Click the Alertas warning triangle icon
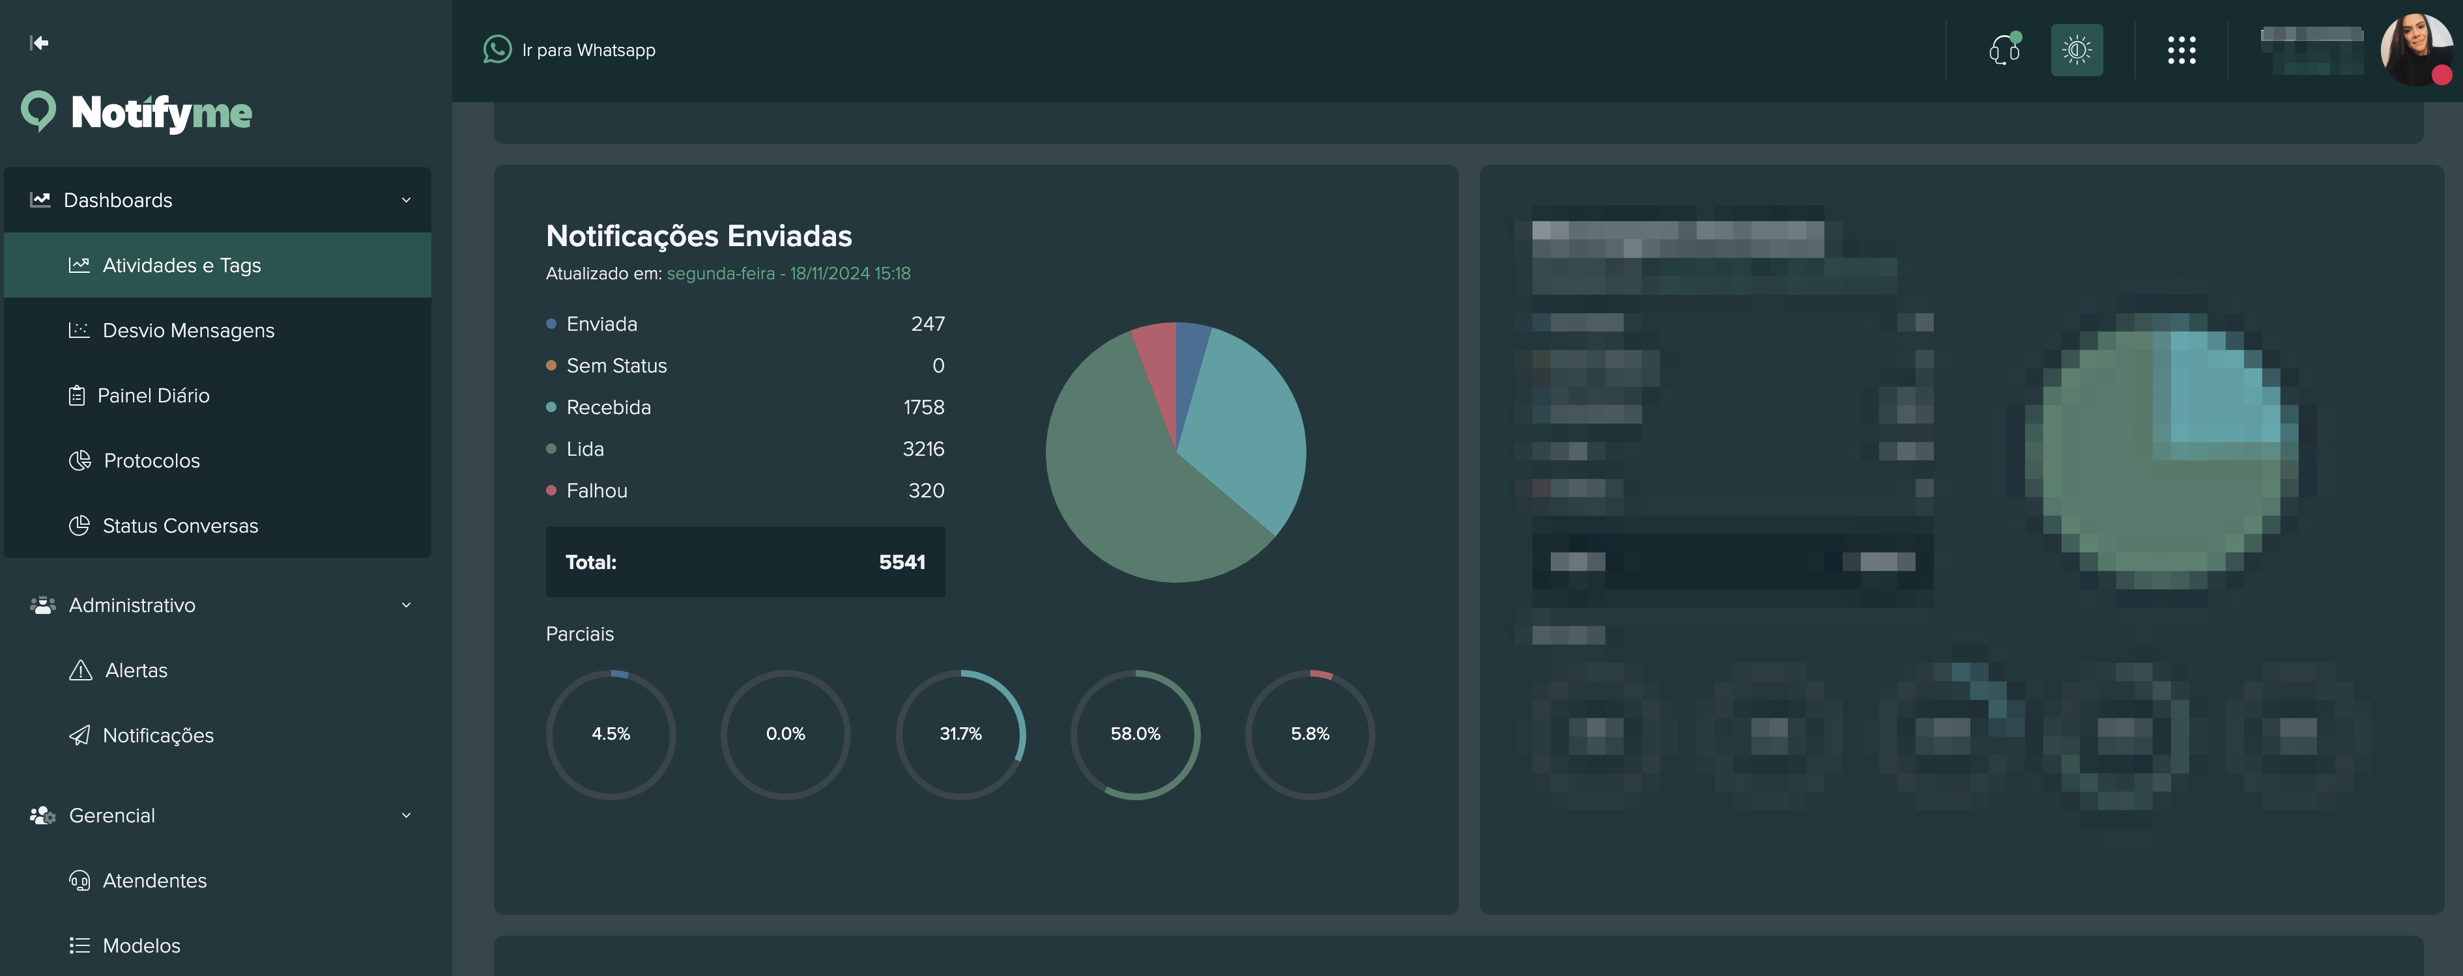2463x976 pixels. click(x=80, y=671)
